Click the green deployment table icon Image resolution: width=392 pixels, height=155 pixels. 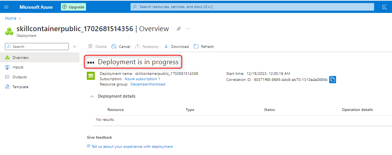tap(91, 76)
